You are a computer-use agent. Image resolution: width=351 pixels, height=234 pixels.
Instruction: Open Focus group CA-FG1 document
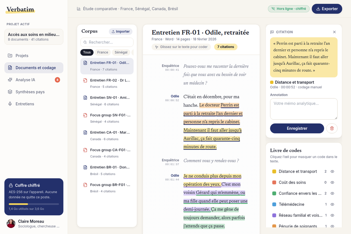click(107, 153)
